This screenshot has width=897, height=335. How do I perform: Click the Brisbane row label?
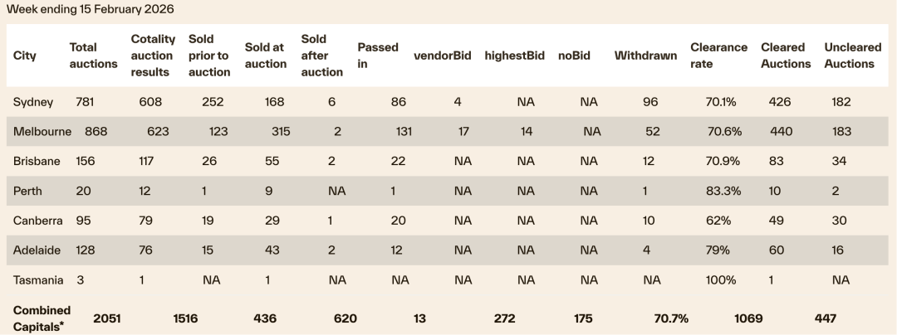[x=37, y=161]
